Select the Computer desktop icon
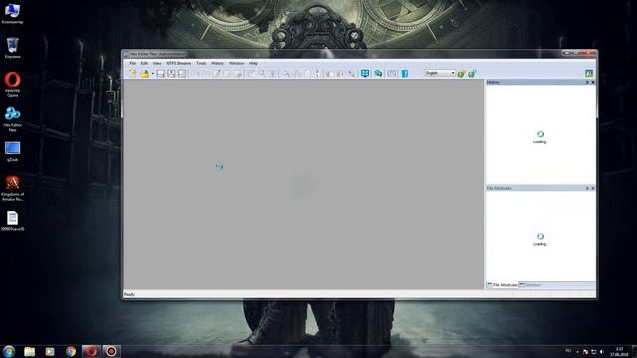This screenshot has height=358, width=637. click(x=13, y=13)
